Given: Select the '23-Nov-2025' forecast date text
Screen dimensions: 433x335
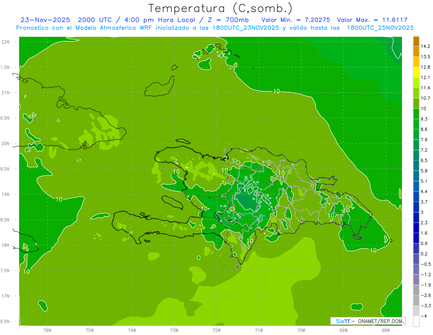Looking at the screenshot, I should (x=45, y=20).
